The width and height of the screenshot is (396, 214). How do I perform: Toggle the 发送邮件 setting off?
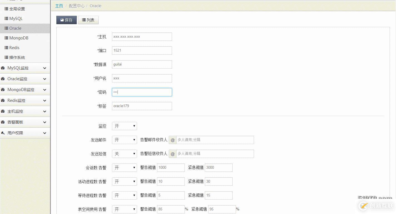124,140
